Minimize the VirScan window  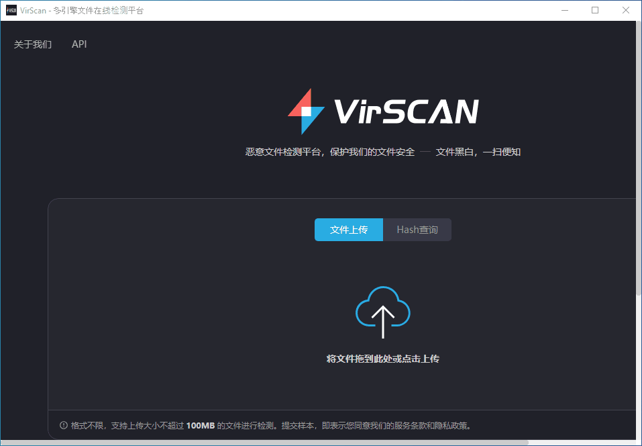click(x=565, y=10)
